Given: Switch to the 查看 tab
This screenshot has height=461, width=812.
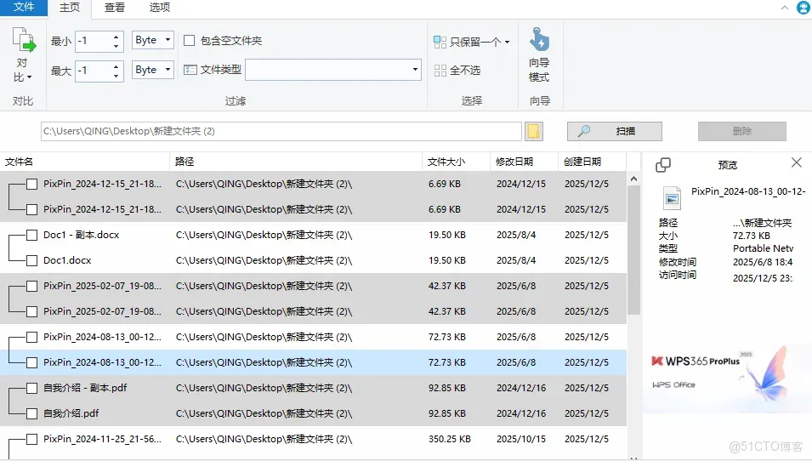Looking at the screenshot, I should pyautogui.click(x=115, y=8).
